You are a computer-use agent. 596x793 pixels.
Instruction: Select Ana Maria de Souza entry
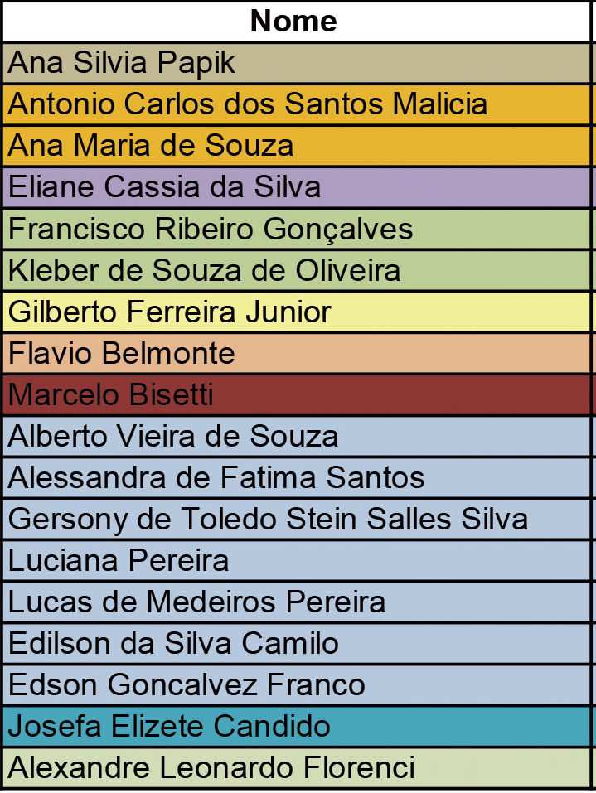click(x=151, y=146)
